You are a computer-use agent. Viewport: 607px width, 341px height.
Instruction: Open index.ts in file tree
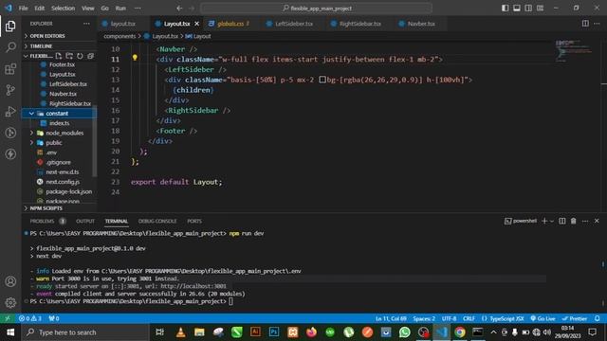[59, 123]
